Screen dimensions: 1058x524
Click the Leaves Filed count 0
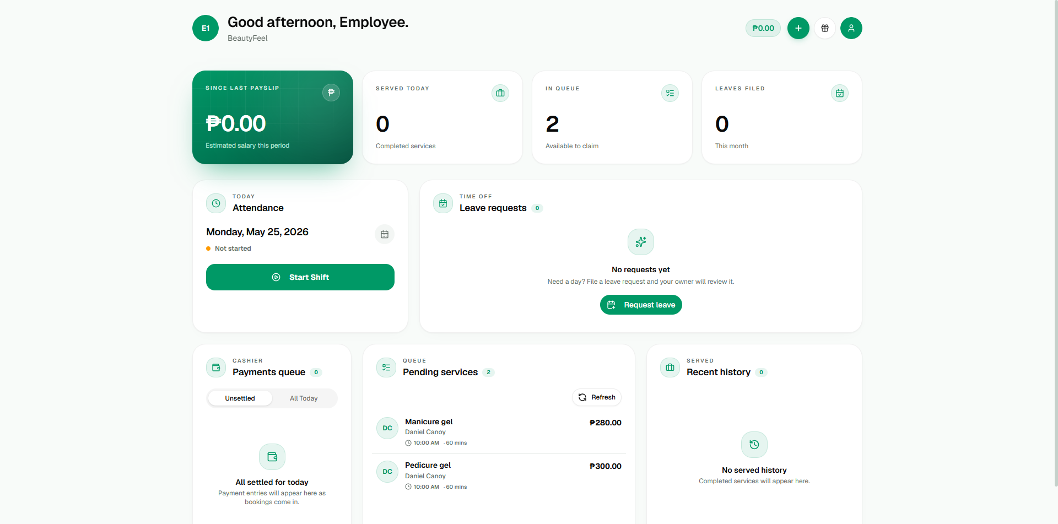point(722,124)
